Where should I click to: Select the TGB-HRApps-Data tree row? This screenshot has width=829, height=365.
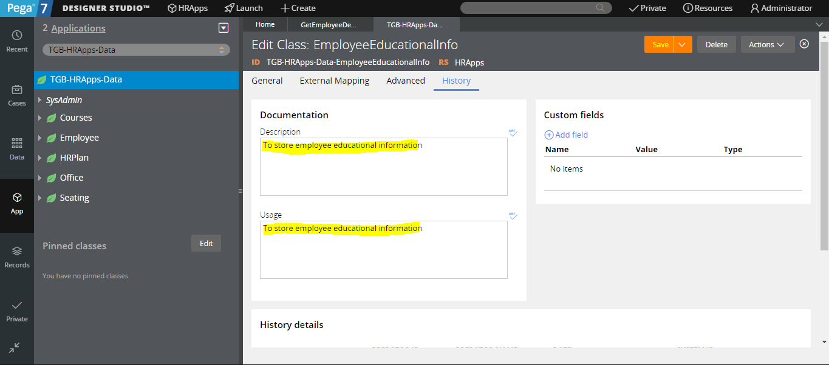(136, 79)
